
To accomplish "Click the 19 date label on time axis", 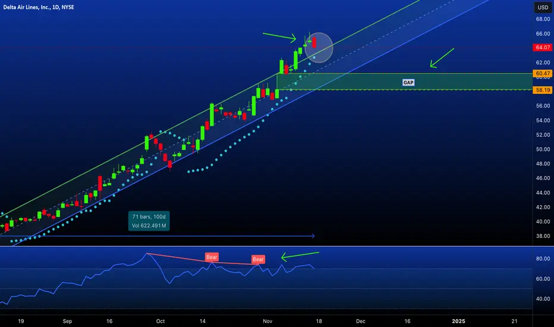I will click(x=21, y=321).
